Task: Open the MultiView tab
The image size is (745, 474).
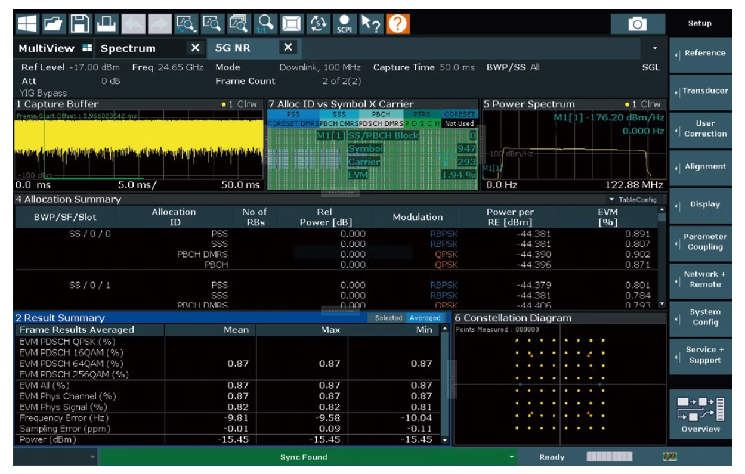Action: pos(53,48)
